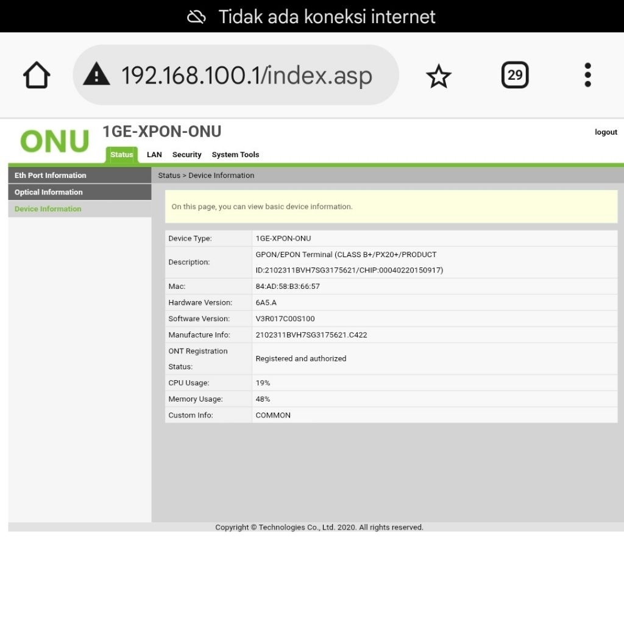
Task: Click the Status > Device Information breadcrumb
Action: click(206, 175)
